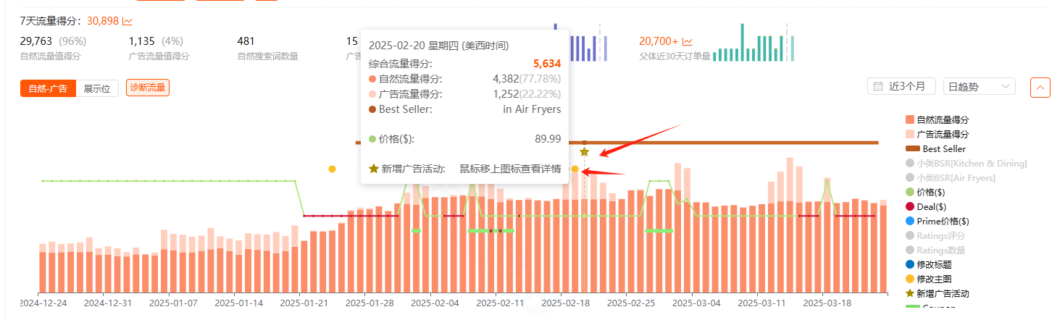Click the 29,763 natural traffic value
Viewport: 1052px width, 320px height.
coord(36,41)
